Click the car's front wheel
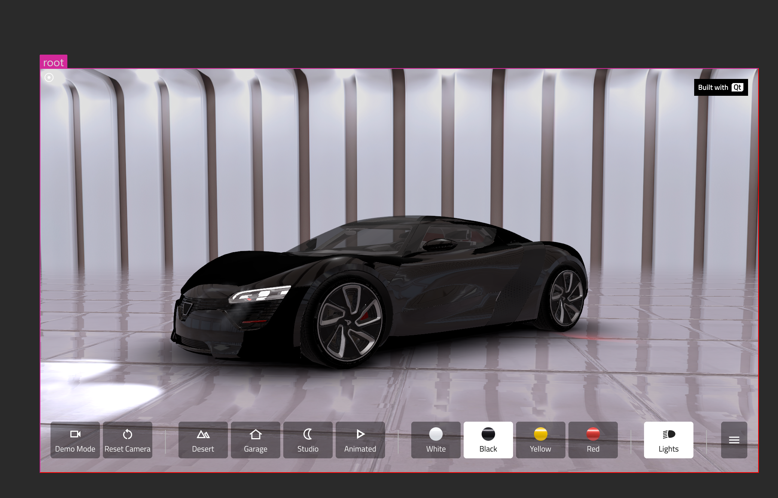The height and width of the screenshot is (498, 778). (x=349, y=323)
